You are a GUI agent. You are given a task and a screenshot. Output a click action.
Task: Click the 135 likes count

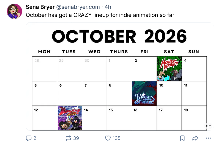(x=116, y=138)
